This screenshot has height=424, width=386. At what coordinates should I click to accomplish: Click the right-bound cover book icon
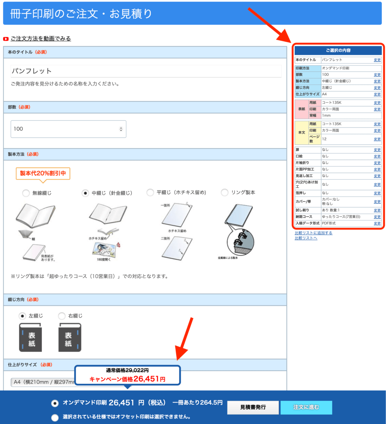click(x=70, y=338)
